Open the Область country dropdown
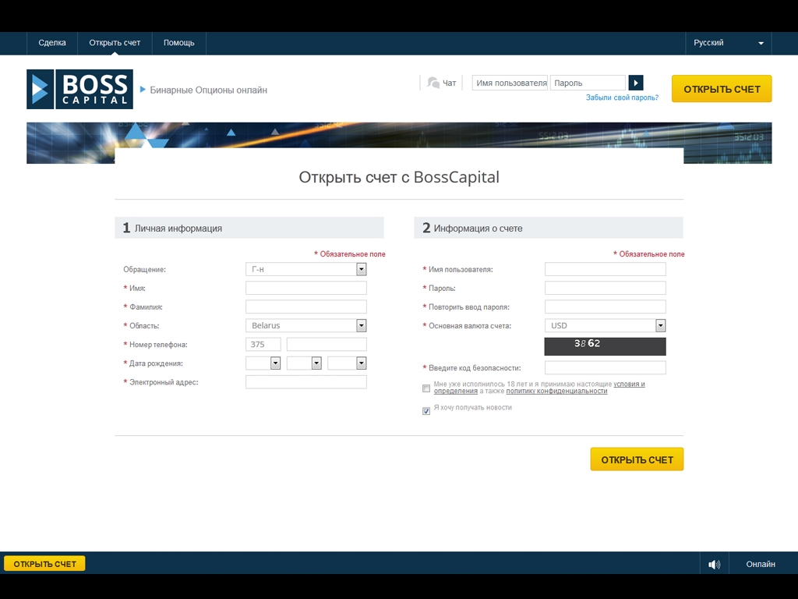 pos(305,325)
